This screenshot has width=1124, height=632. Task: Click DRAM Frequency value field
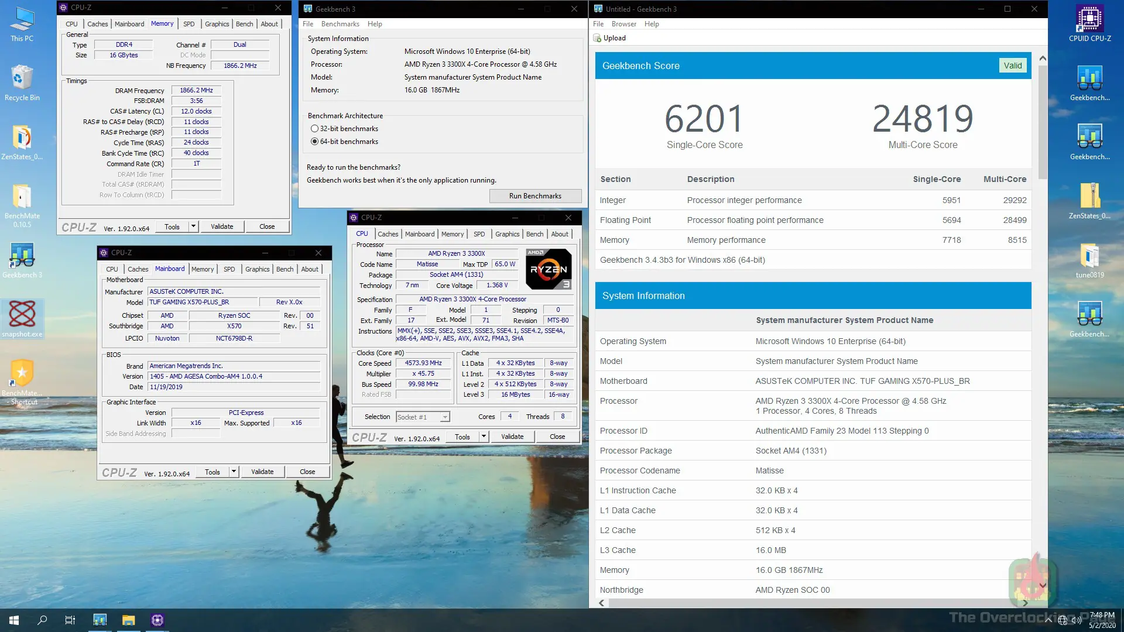(196, 90)
